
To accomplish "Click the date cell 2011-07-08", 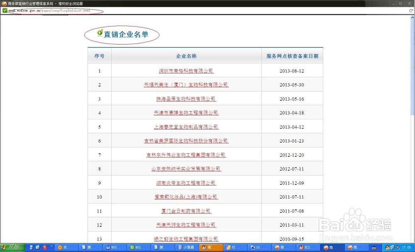I will [x=292, y=211].
